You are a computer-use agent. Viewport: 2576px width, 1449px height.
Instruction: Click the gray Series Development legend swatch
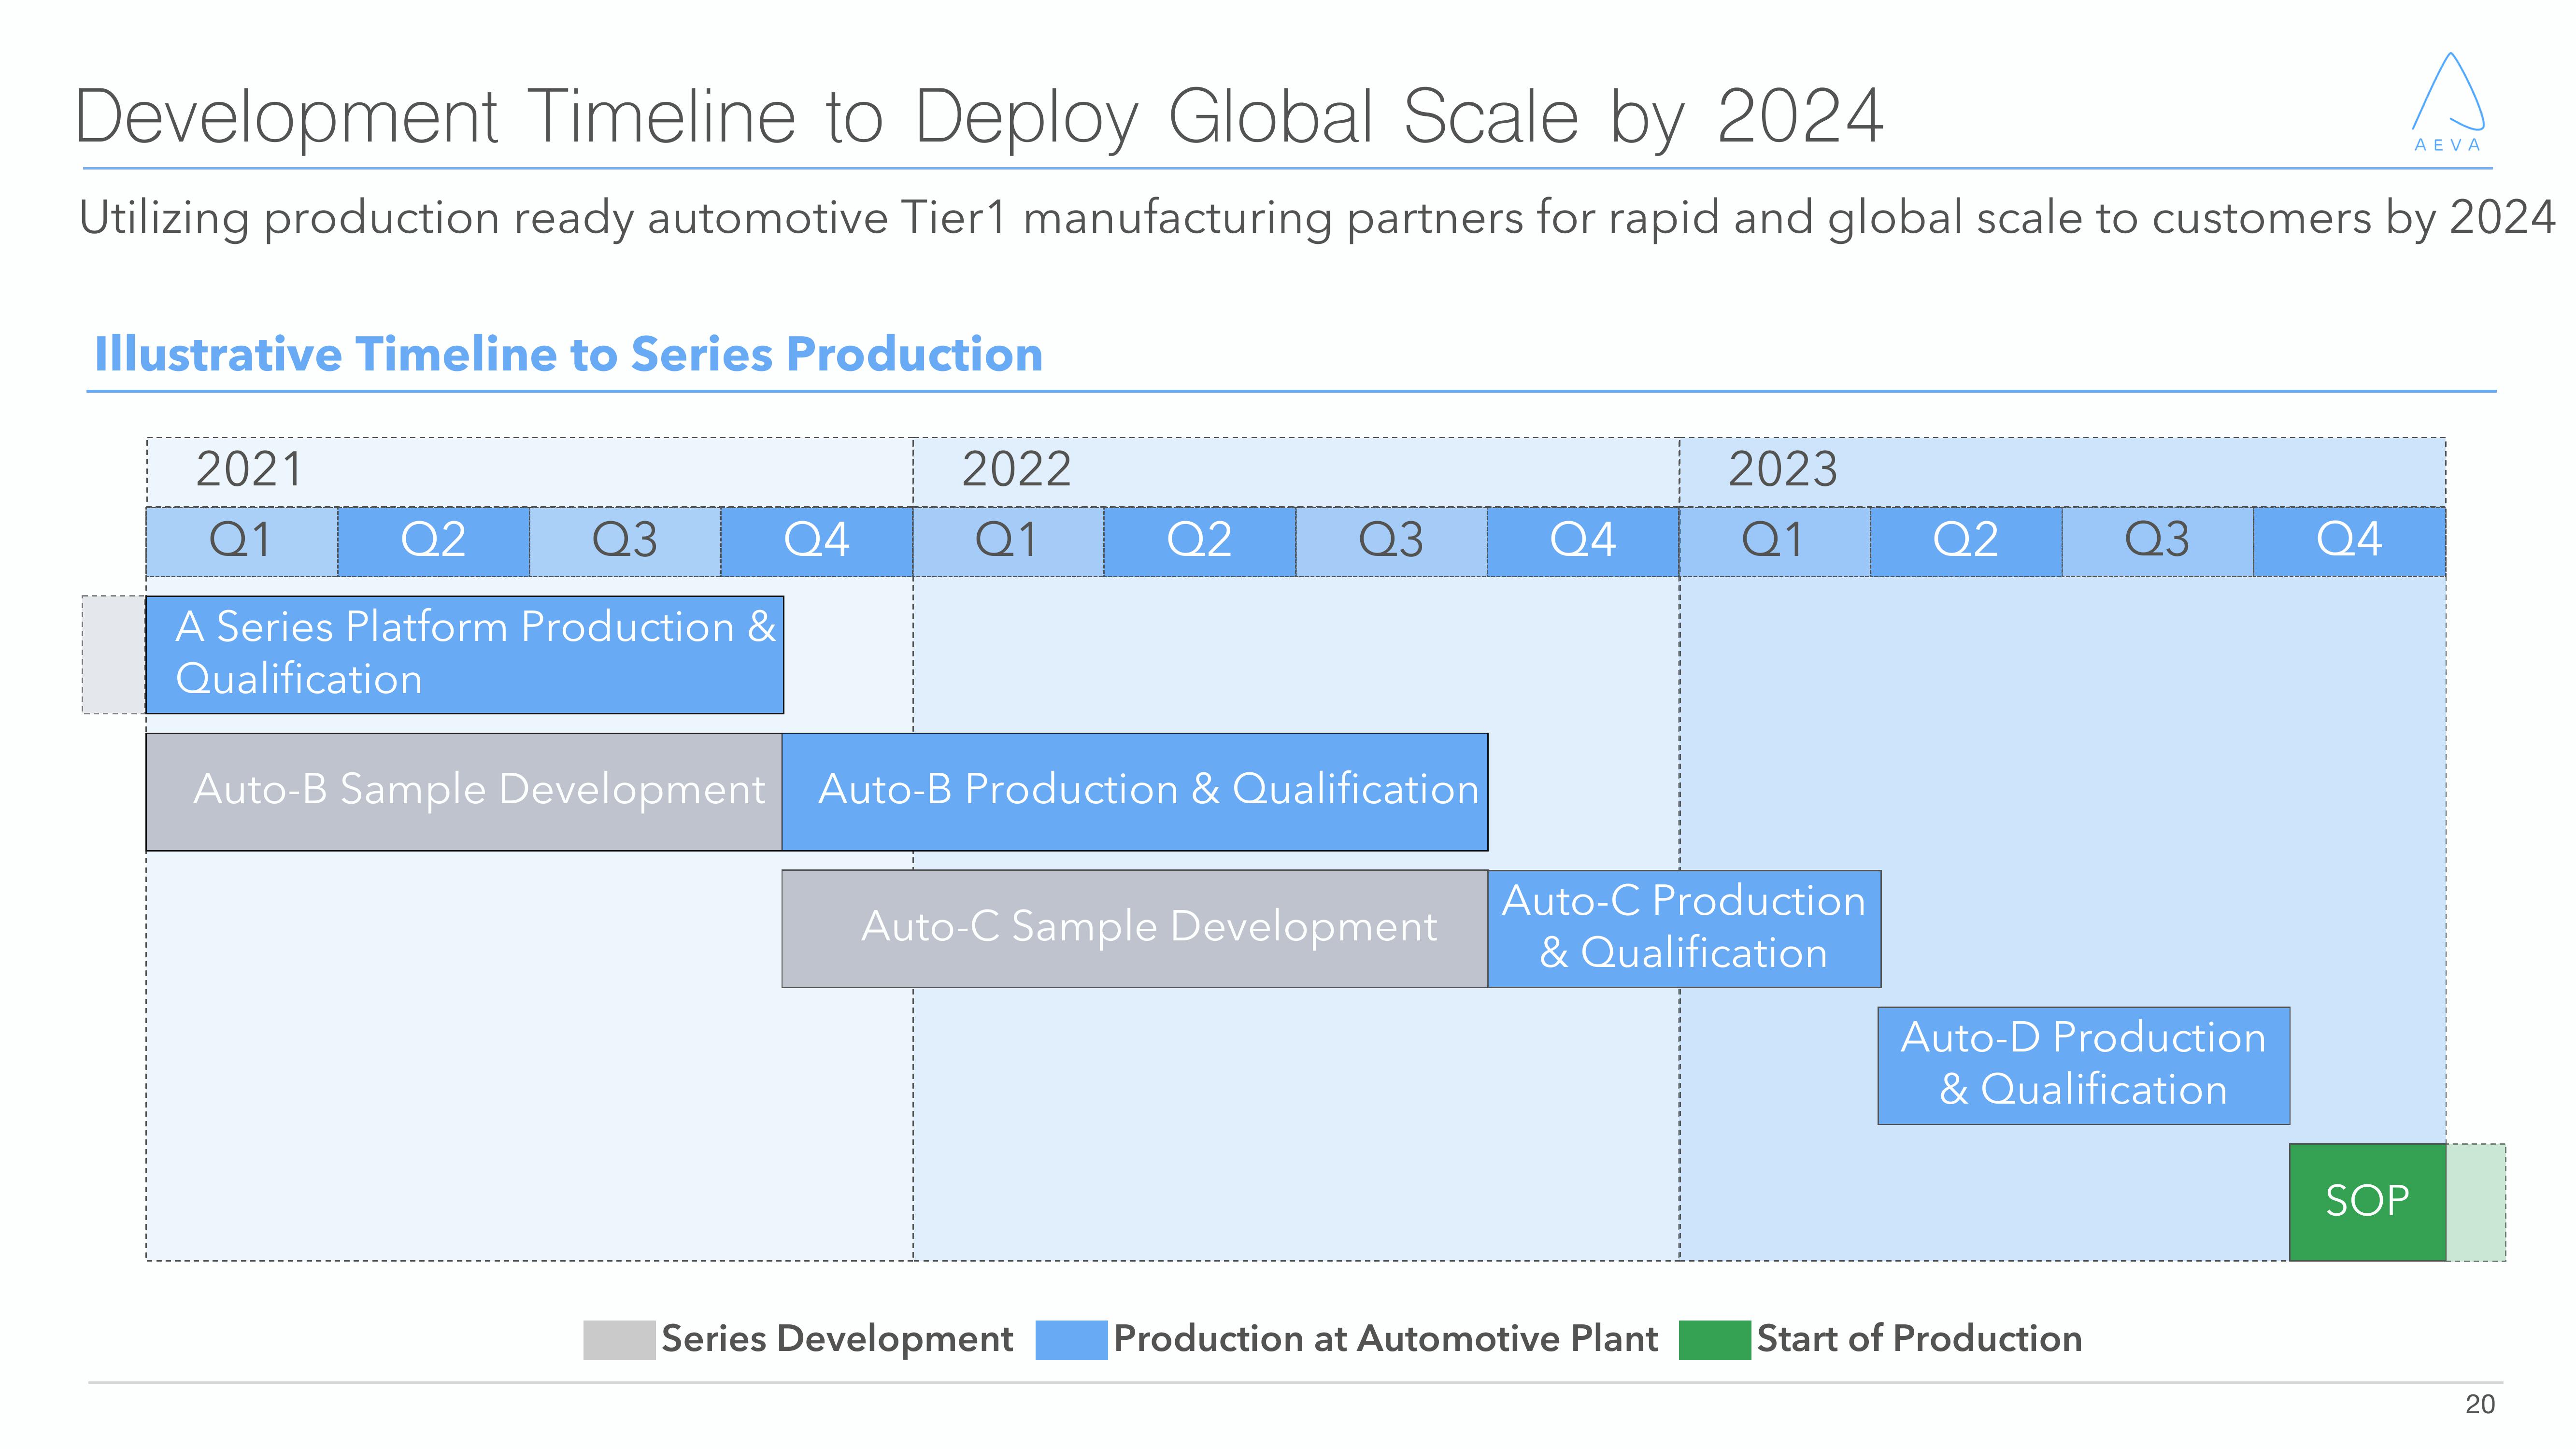click(619, 1340)
